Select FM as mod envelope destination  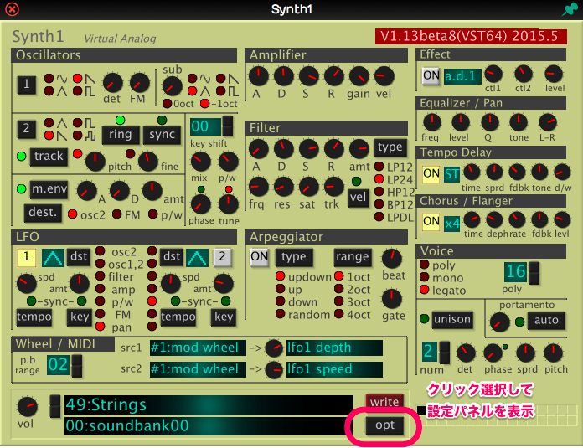[x=116, y=214]
